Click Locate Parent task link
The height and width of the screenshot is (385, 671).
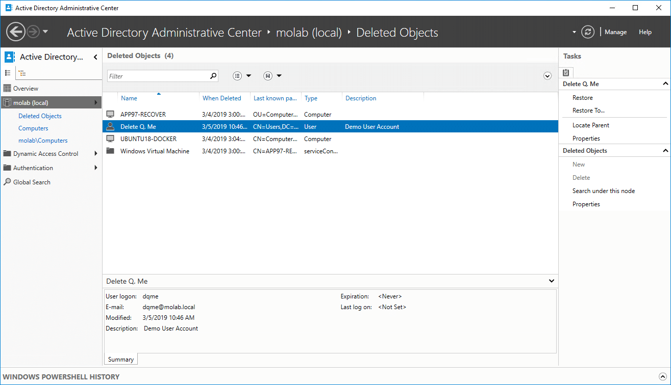click(590, 125)
